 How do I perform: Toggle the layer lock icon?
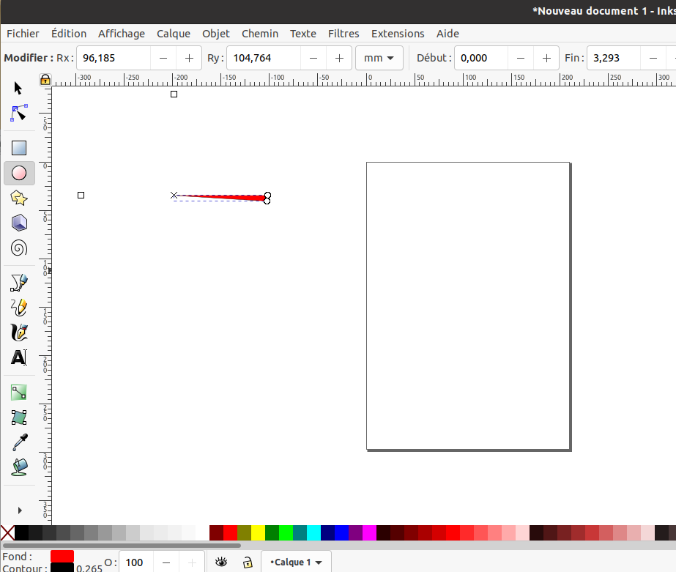(248, 562)
